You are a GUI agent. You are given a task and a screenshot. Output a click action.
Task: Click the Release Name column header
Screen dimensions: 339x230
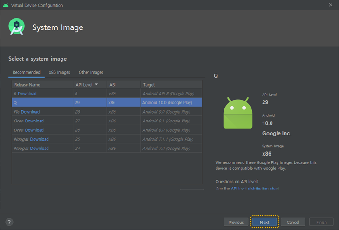point(42,85)
